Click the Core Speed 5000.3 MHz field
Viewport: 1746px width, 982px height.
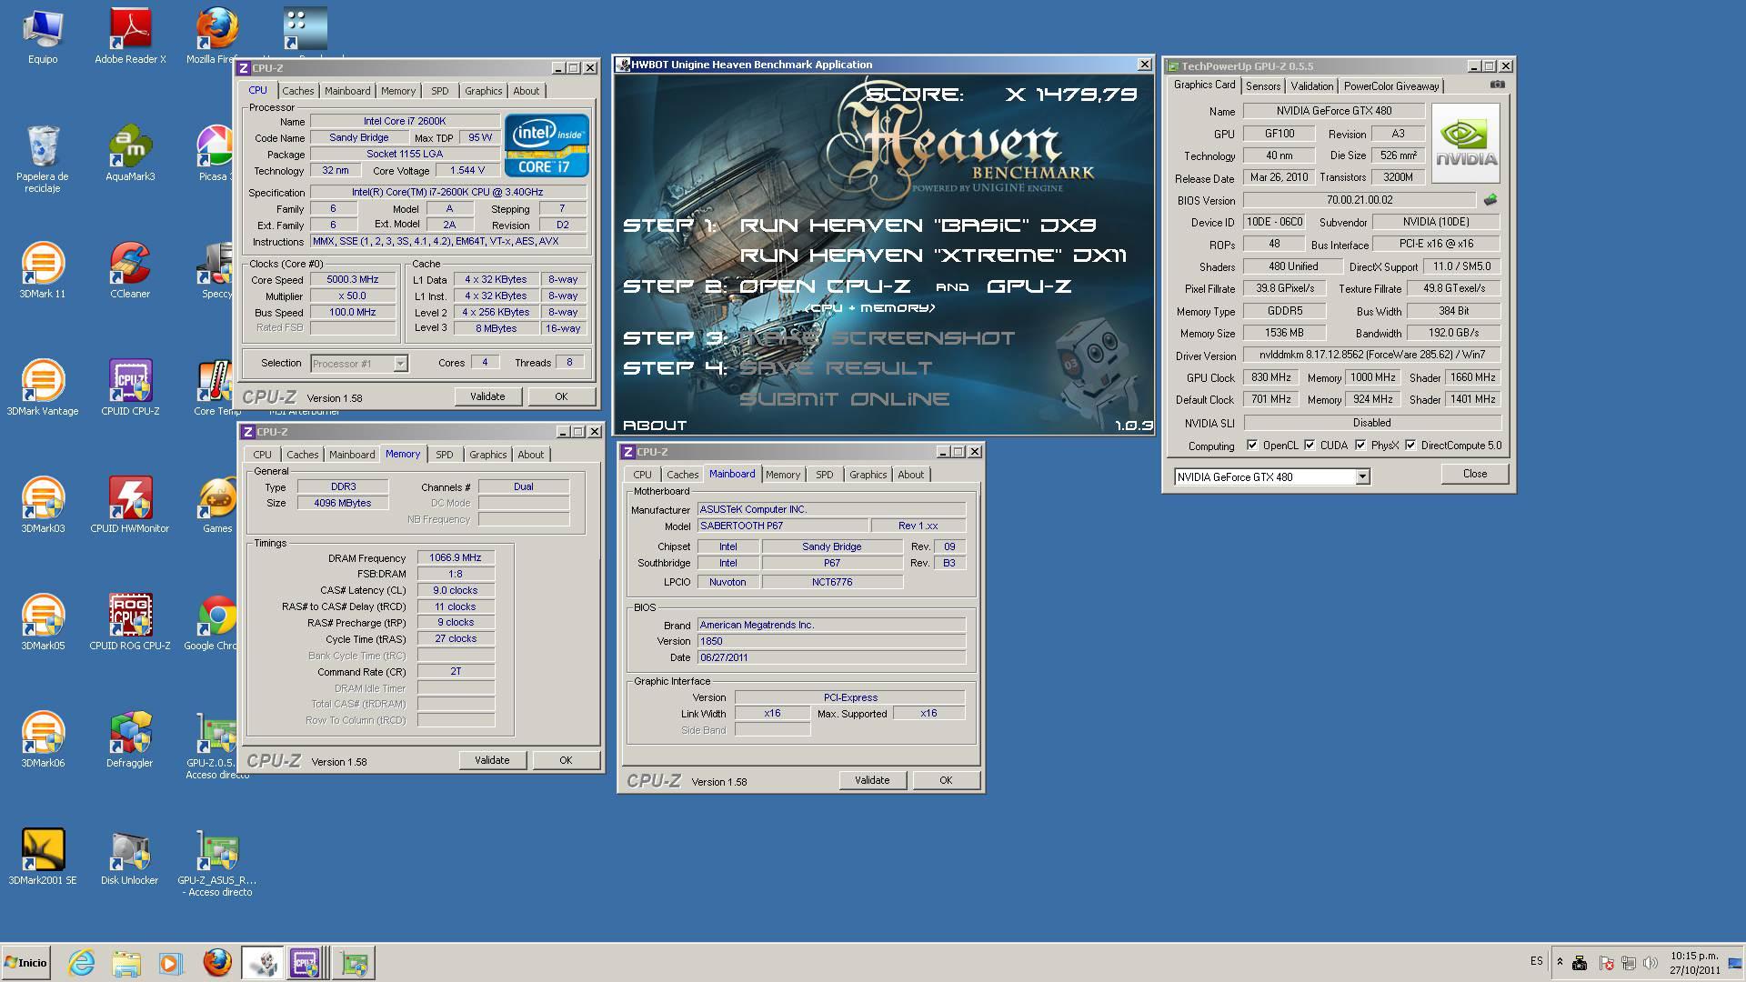coord(354,280)
